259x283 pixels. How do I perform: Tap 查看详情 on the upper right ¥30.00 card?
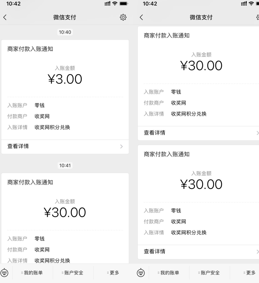point(154,133)
